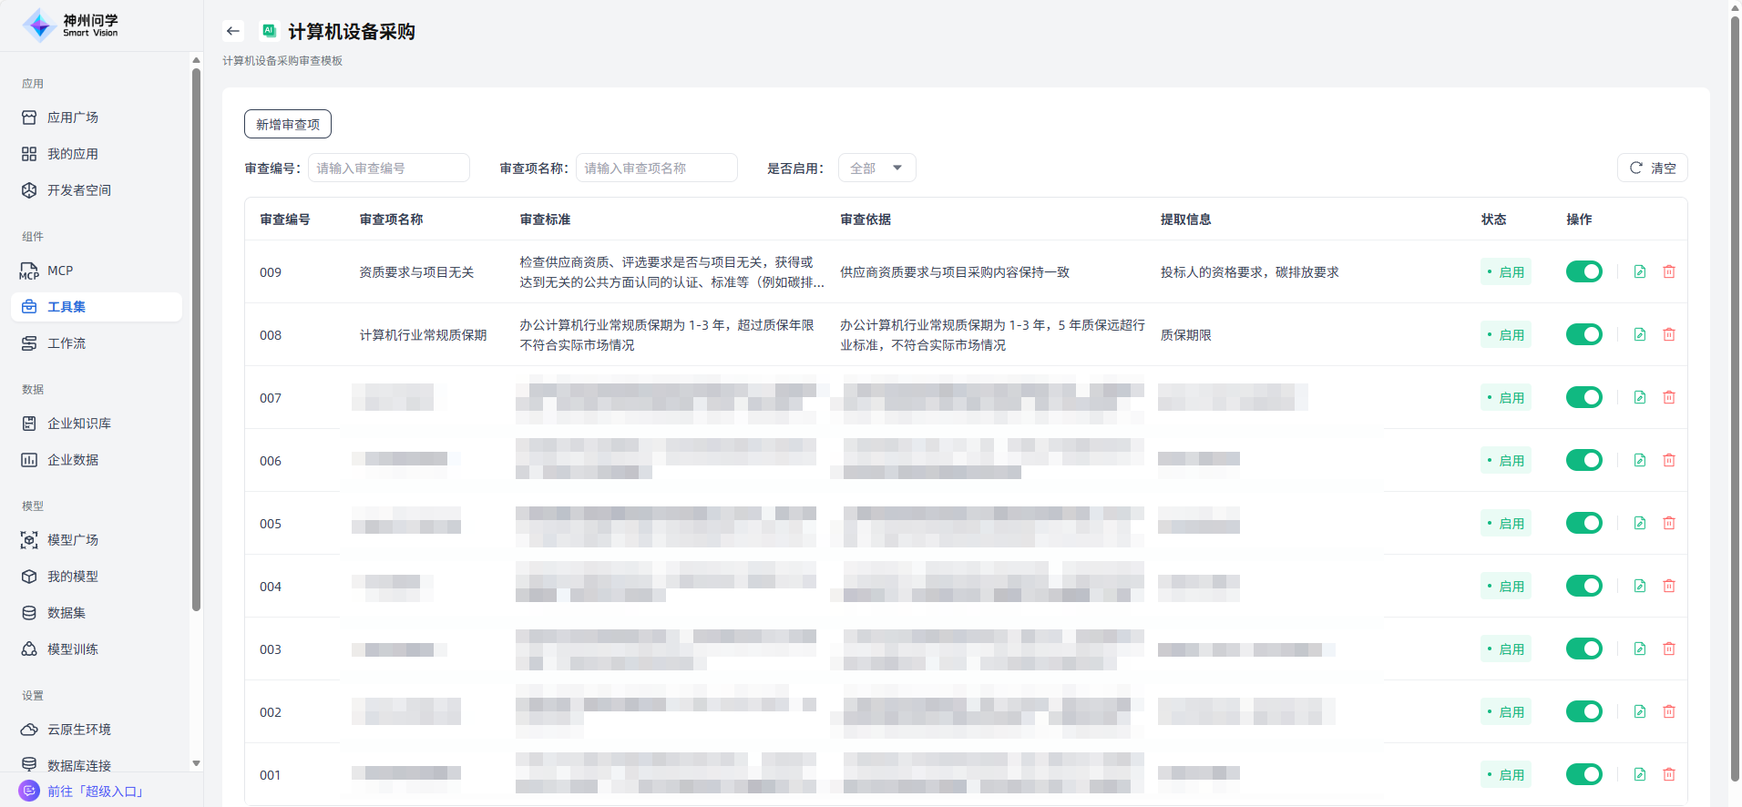
Task: Turn off the switch for row 007
Action: click(1583, 397)
